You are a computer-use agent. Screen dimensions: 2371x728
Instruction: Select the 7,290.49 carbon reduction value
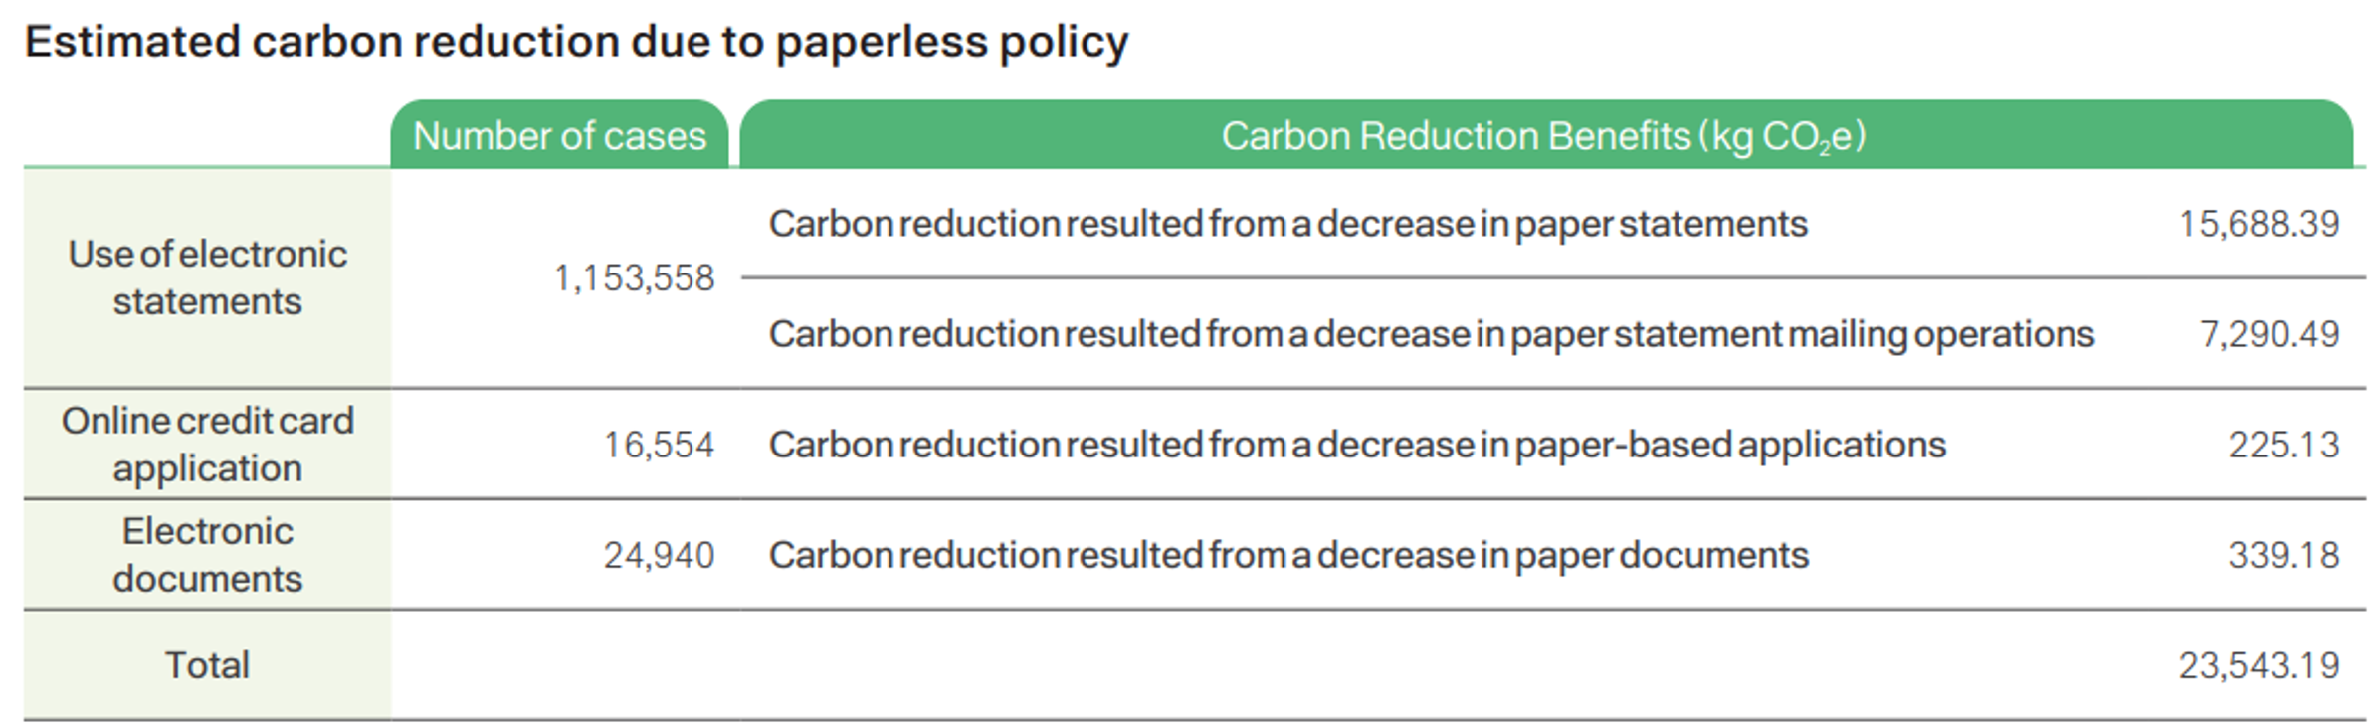pos(2269,334)
